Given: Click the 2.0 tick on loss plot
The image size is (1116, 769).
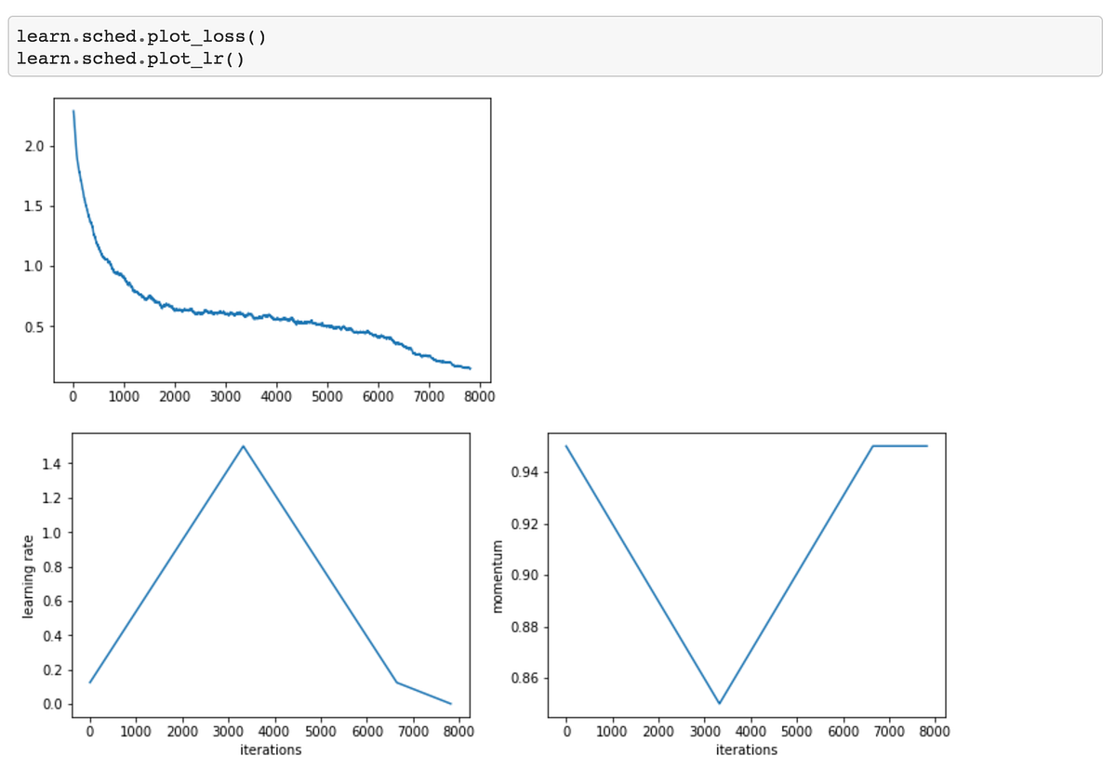Looking at the screenshot, I should tap(35, 146).
